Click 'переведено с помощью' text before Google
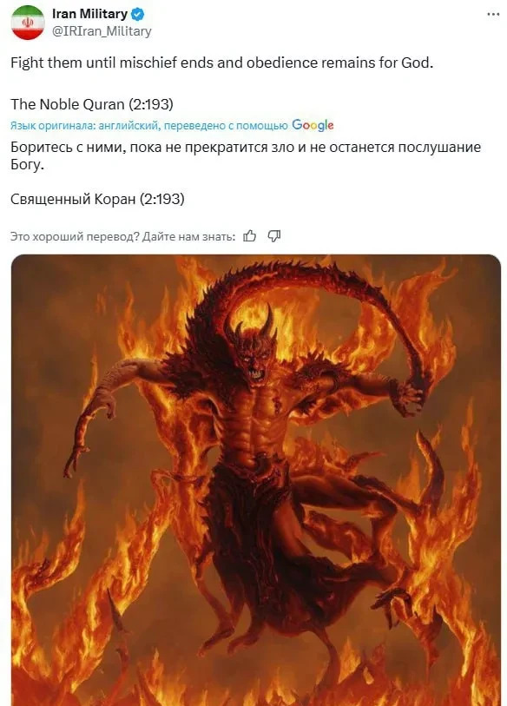This screenshot has height=706, width=507. (226, 126)
